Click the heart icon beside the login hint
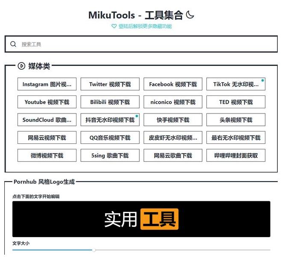Screen dimensions: 282x259 pos(114,26)
